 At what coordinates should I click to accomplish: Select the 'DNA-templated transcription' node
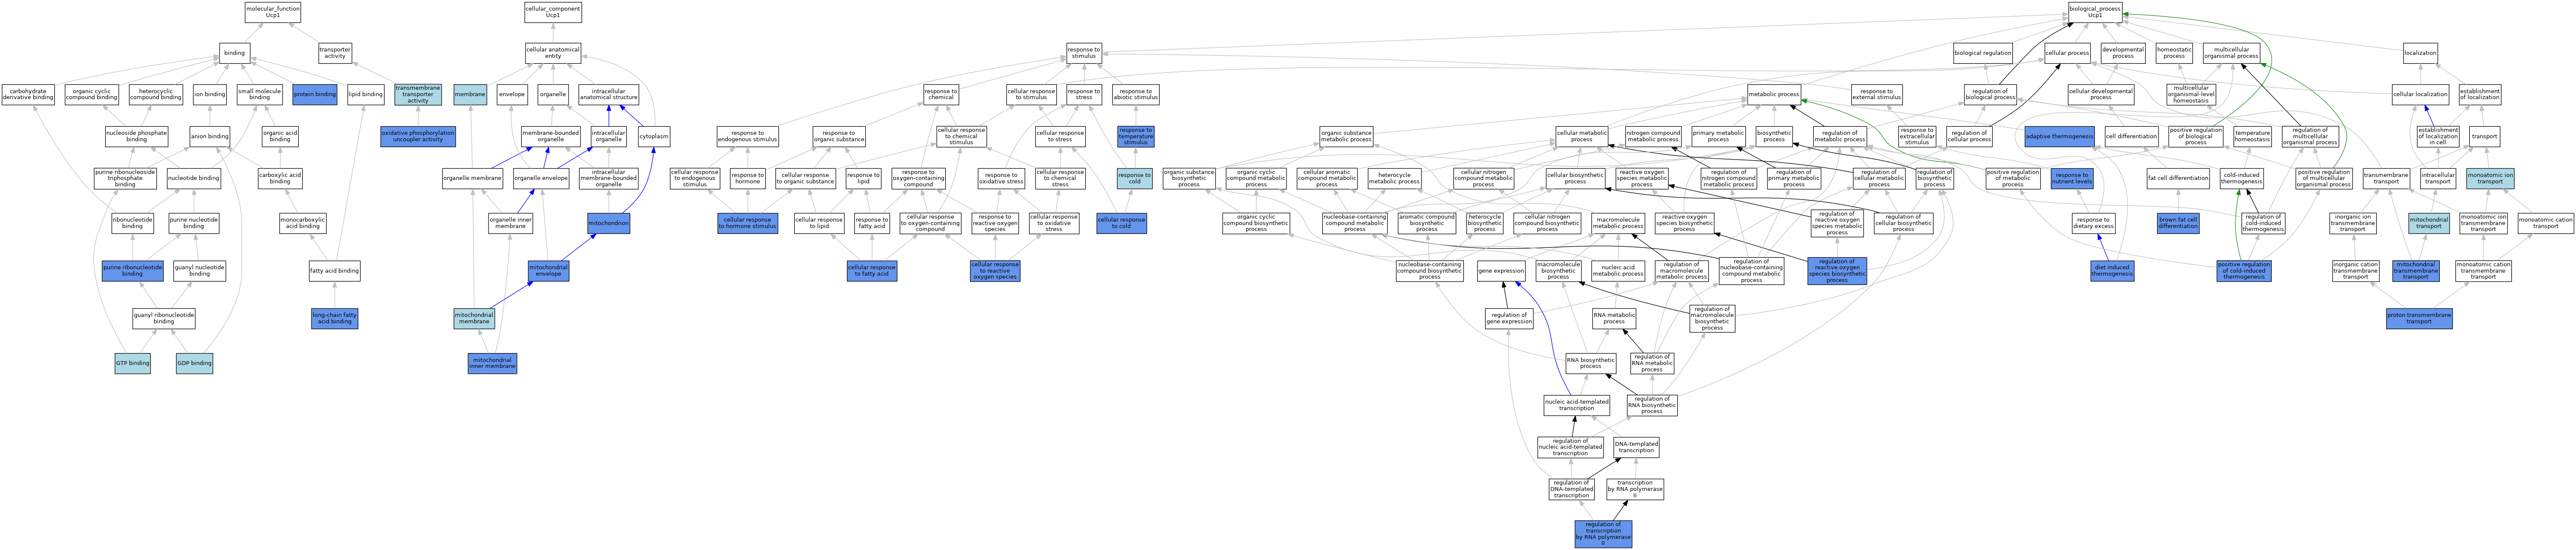click(x=1636, y=447)
